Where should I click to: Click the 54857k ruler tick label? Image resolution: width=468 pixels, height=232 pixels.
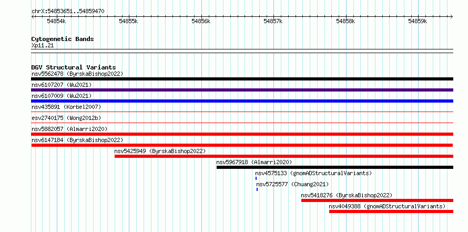(273, 21)
